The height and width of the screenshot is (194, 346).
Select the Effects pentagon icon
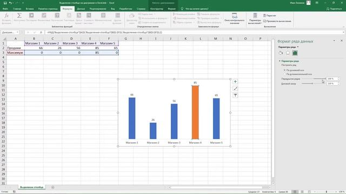tap(288, 53)
